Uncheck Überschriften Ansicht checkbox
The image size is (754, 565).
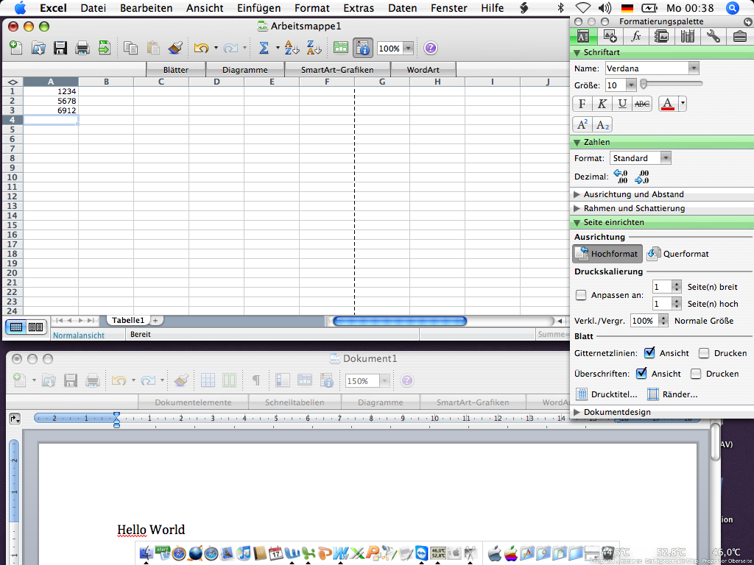click(x=641, y=373)
